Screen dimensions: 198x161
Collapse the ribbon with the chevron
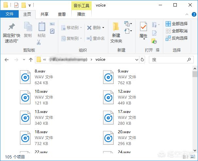pos(187,14)
